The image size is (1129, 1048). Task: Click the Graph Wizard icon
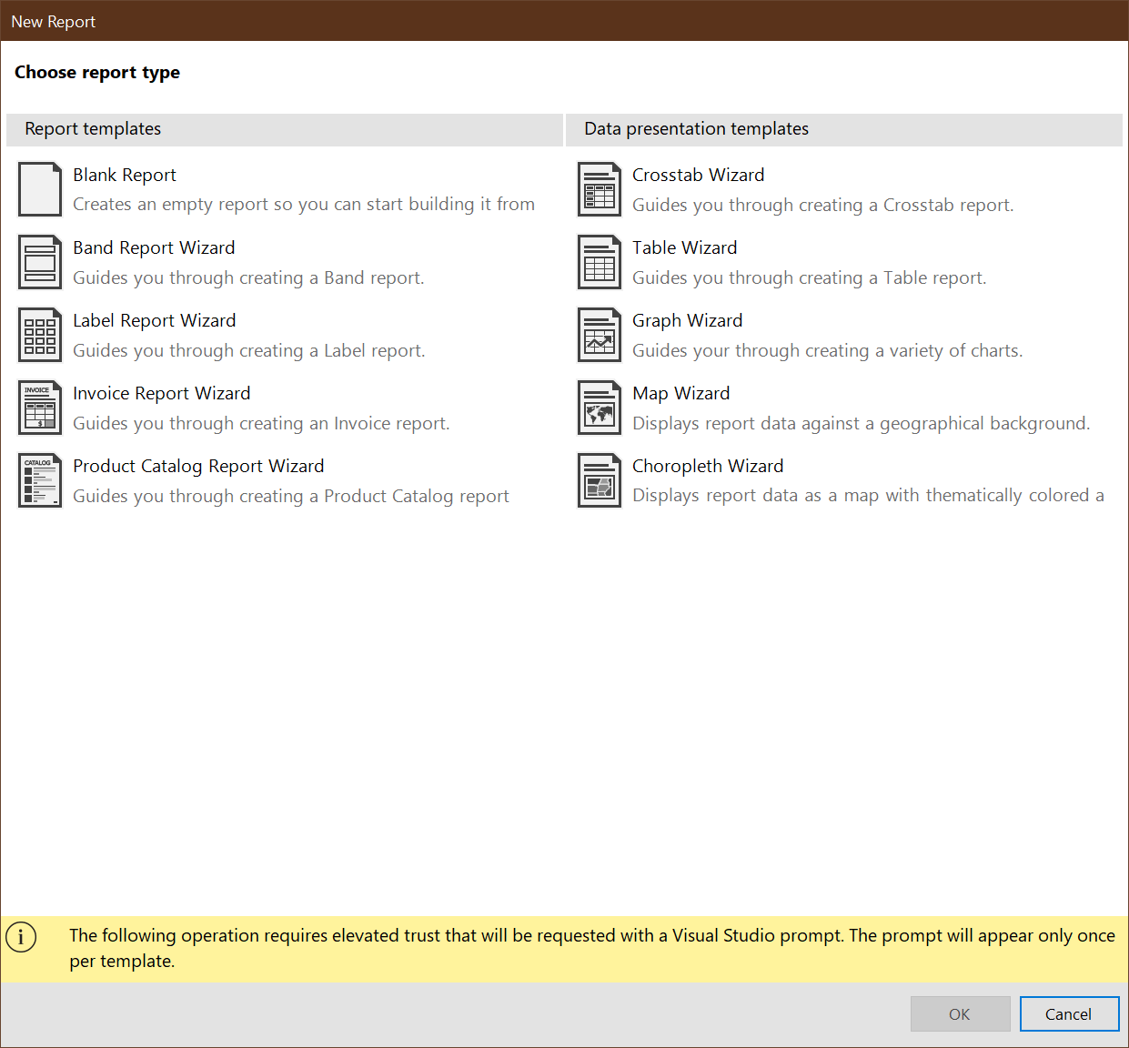click(599, 334)
